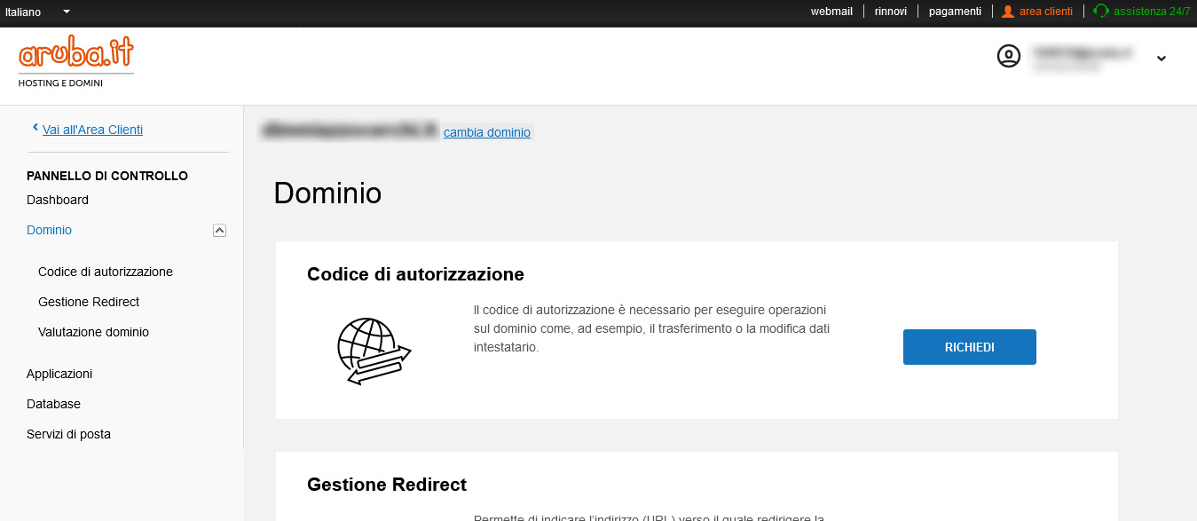Click the user account avatar icon
Screen dimensions: 1197x521
(x=1009, y=56)
